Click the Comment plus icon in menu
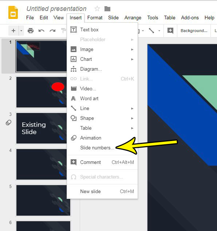The height and width of the screenshot is (231, 217). (x=74, y=162)
